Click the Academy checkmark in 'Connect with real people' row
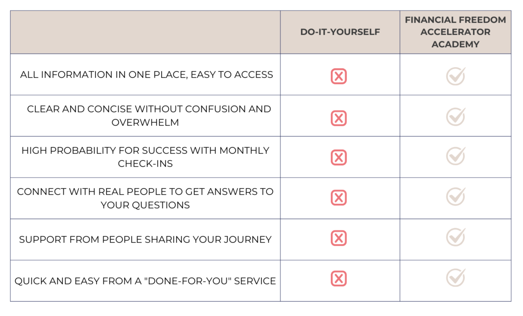The width and height of the screenshot is (523, 316). [455, 196]
